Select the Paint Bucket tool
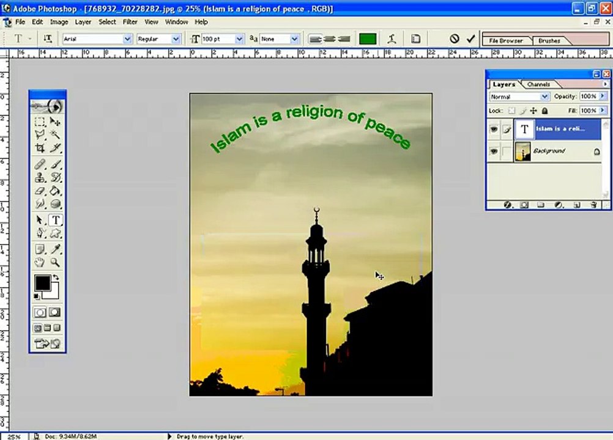 [x=55, y=191]
